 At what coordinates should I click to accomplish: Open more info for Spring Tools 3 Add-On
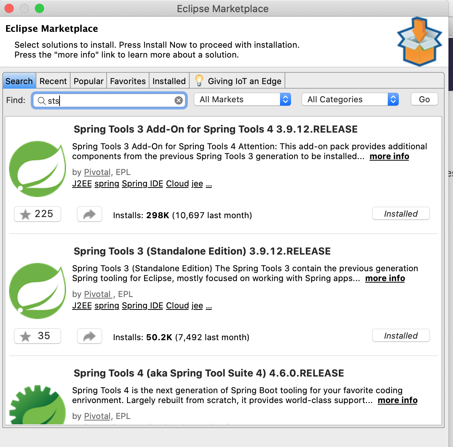coord(389,156)
